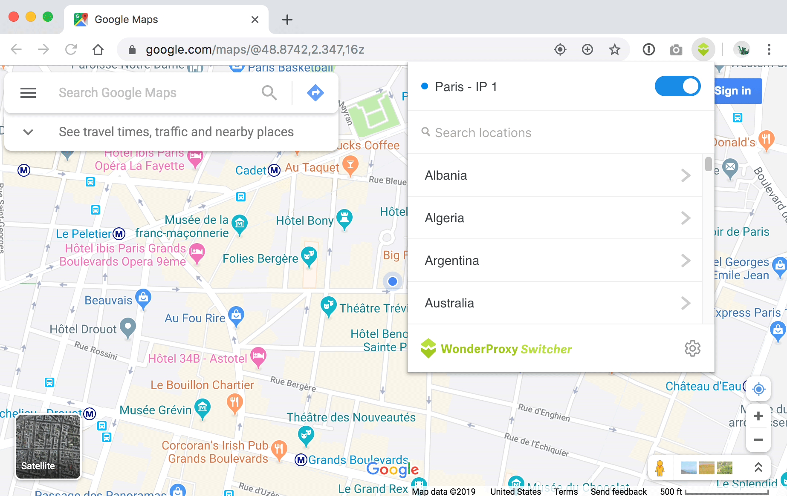Screen dimensions: 787x496
Task: Select the Hôtel Bony marker
Action: click(x=344, y=219)
